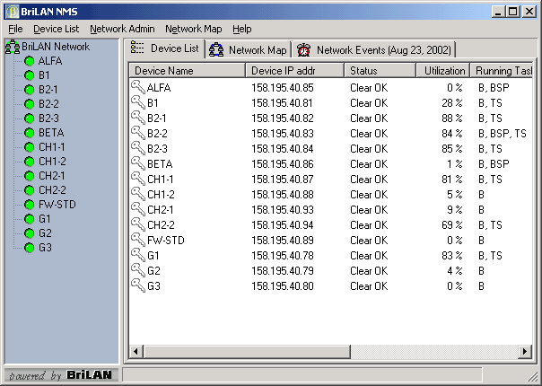Screen dimensions: 542x386
Task: Open the Help menu
Action: (x=242, y=29)
